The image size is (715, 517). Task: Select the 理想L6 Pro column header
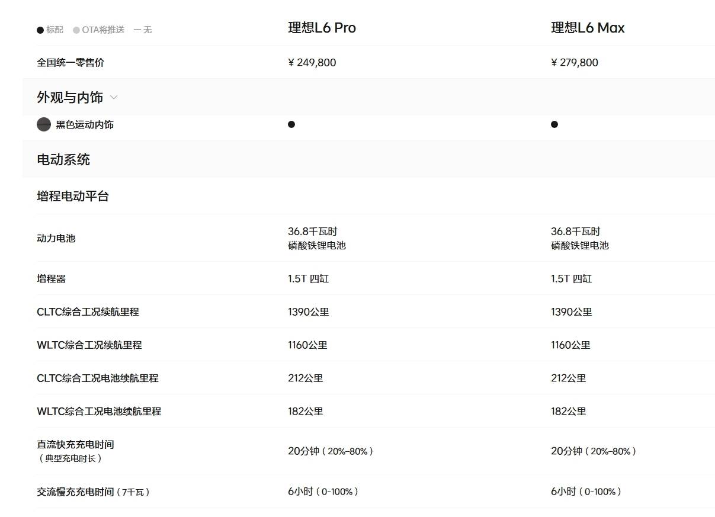(322, 28)
